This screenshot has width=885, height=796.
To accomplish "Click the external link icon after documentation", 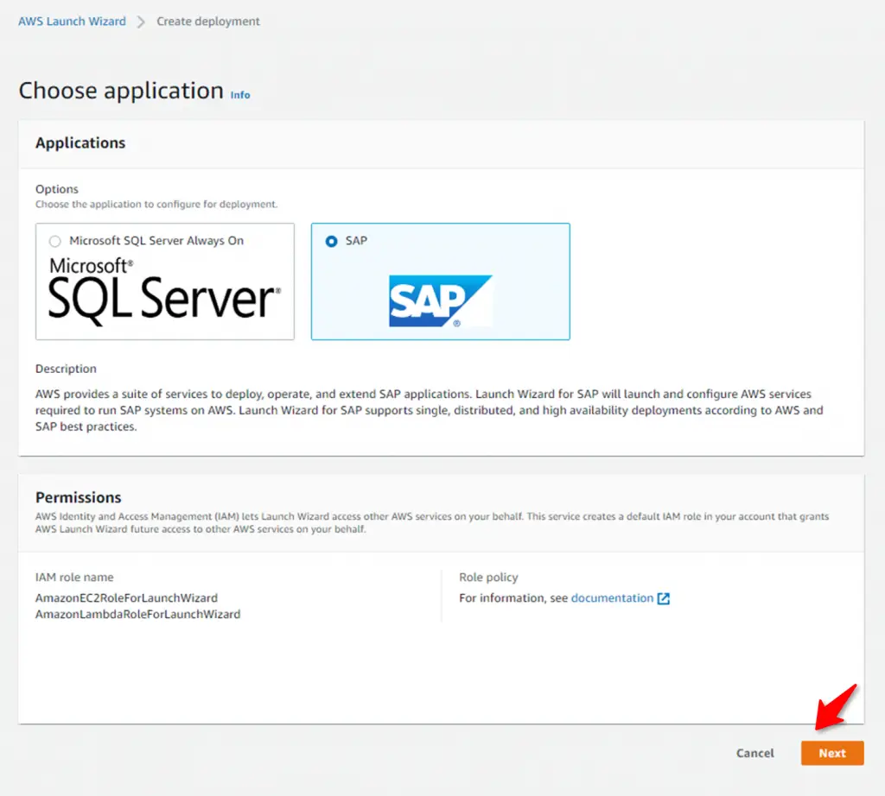I will coord(664,598).
